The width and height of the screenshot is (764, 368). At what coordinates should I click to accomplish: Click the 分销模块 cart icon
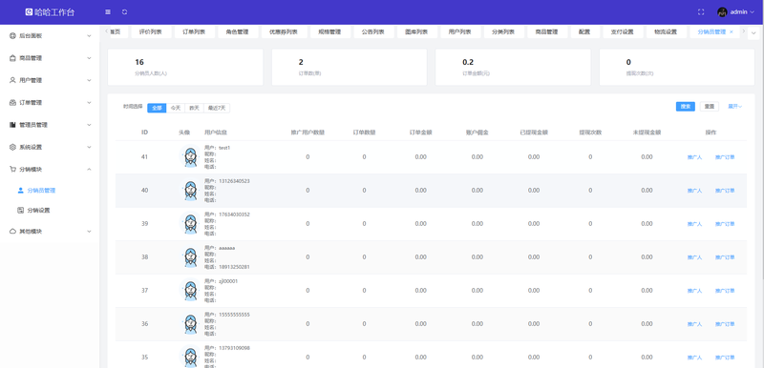pyautogui.click(x=12, y=169)
